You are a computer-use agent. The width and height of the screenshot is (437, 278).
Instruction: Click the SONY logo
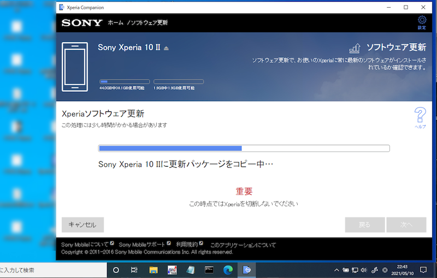point(82,23)
